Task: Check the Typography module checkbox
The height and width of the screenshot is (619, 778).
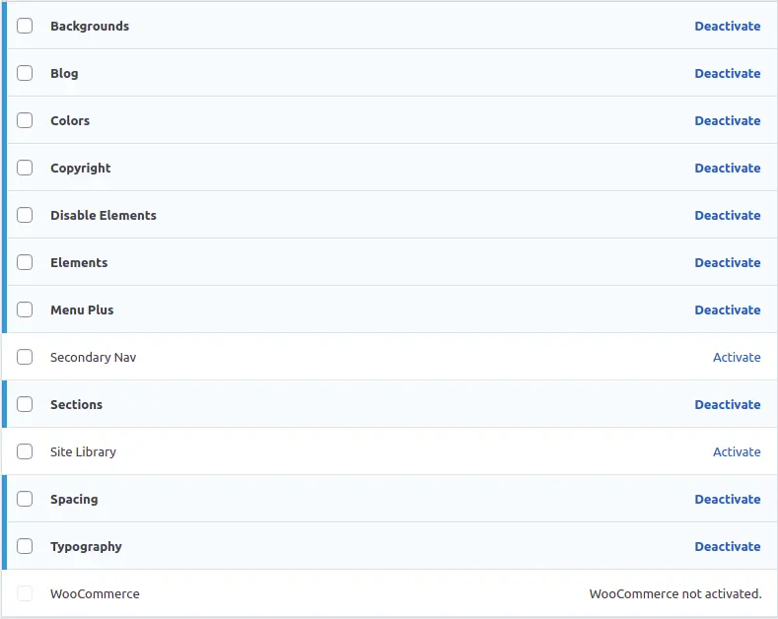Action: pyautogui.click(x=25, y=546)
